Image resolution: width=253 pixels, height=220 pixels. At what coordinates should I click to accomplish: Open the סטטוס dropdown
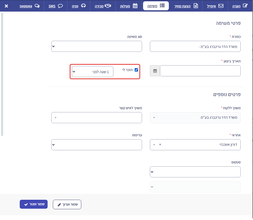pyautogui.click(x=195, y=172)
